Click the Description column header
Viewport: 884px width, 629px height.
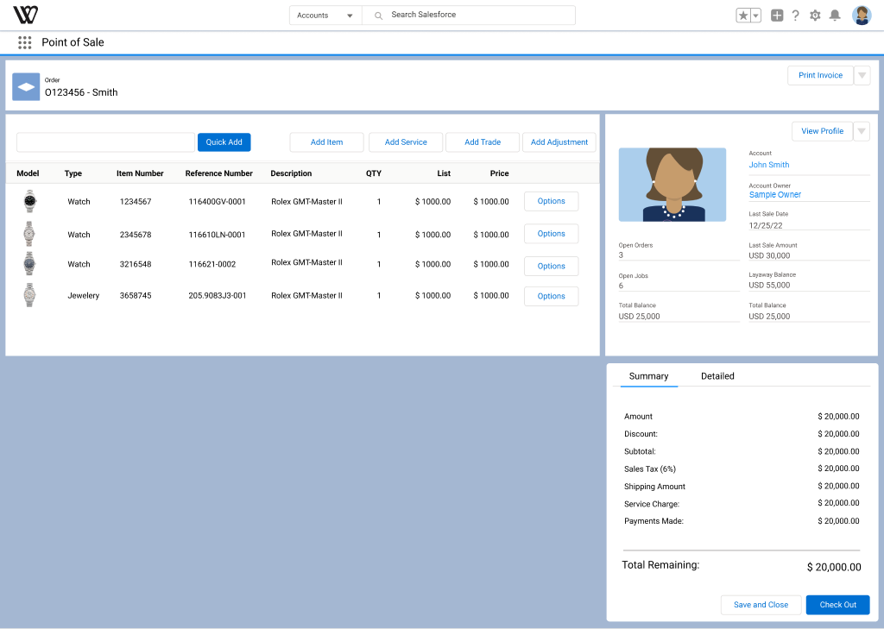pos(291,173)
